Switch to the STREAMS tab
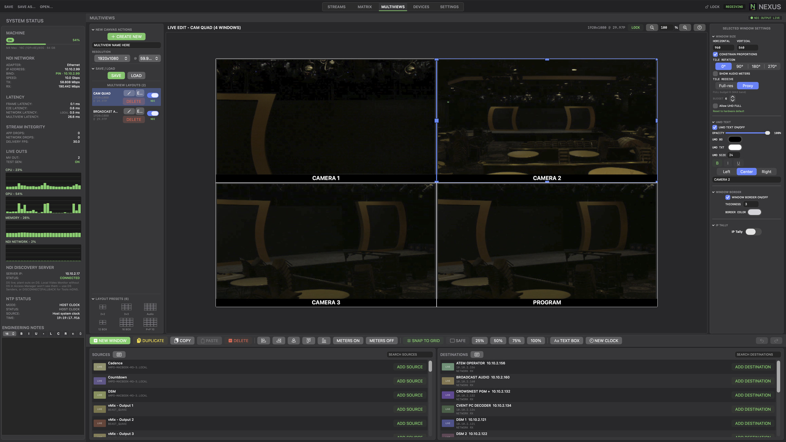The height and width of the screenshot is (442, 786). (x=336, y=7)
